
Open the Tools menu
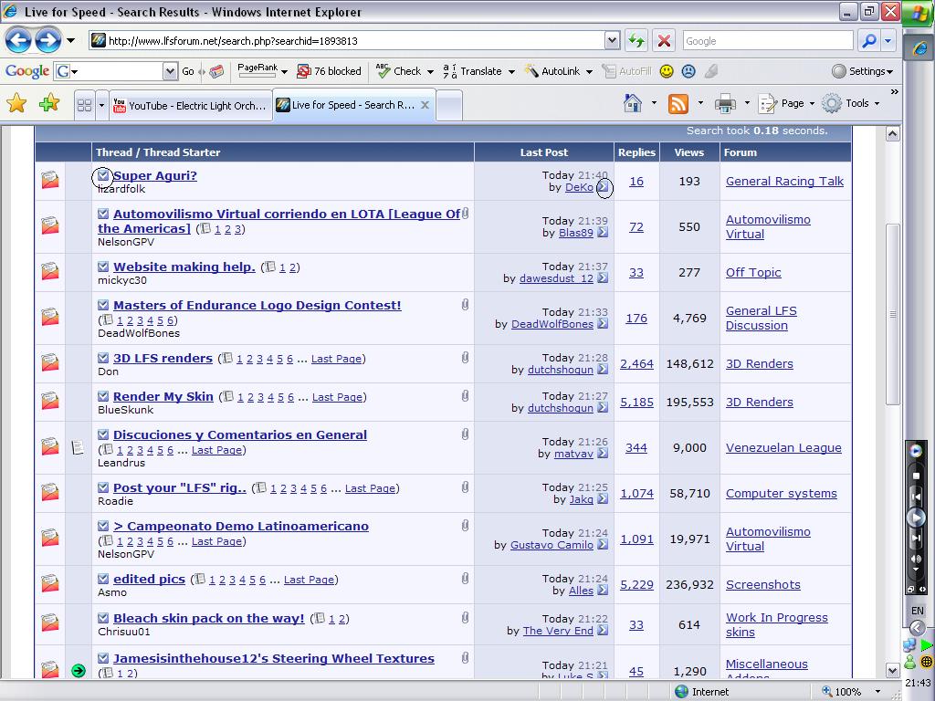coord(851,103)
